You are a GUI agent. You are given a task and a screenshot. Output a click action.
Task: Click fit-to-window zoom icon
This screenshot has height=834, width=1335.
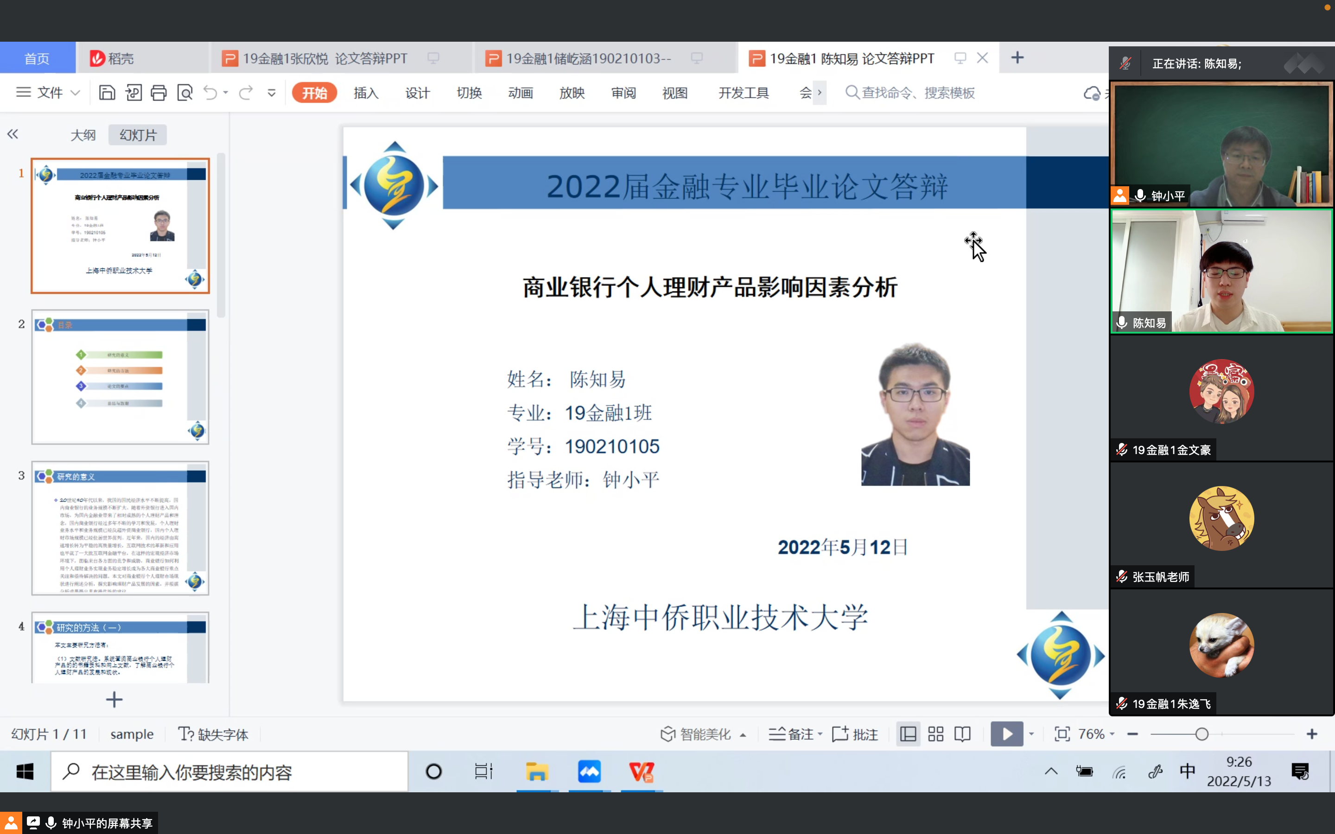1062,734
